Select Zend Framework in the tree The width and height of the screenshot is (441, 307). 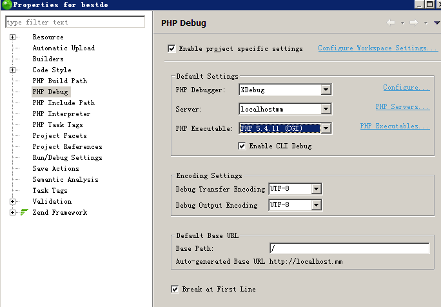click(x=59, y=212)
